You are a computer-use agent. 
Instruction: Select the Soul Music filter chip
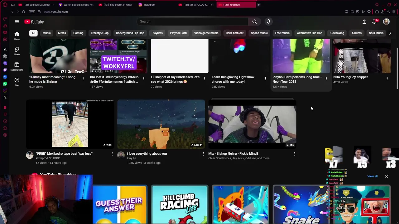click(376, 33)
